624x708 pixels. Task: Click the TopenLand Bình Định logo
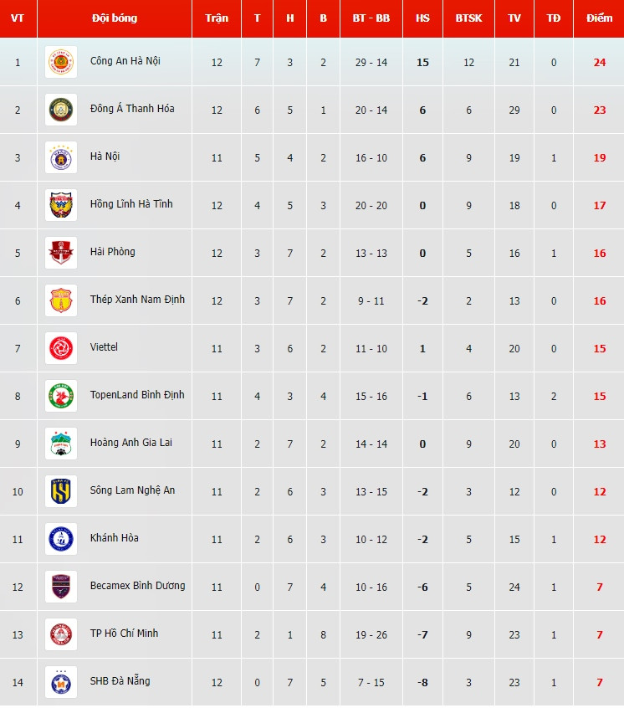[x=61, y=396]
